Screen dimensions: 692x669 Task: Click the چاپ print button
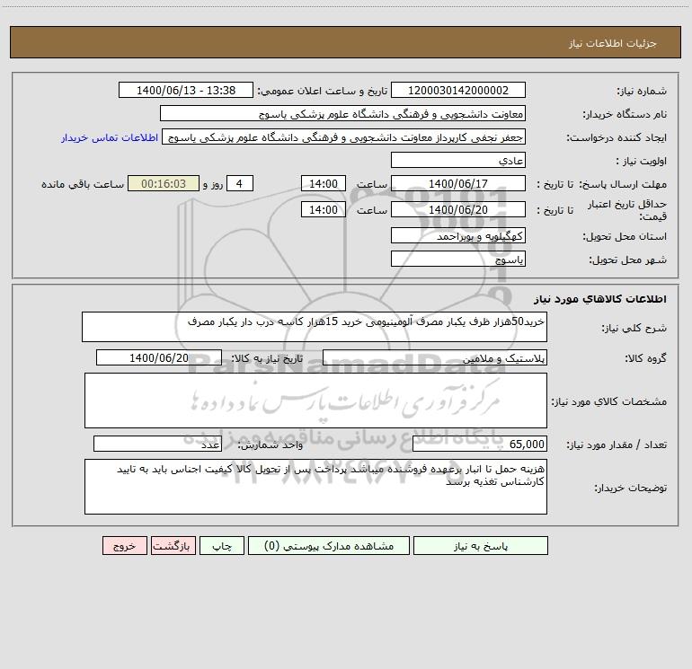pyautogui.click(x=222, y=546)
